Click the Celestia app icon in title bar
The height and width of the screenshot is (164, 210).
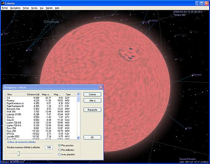3,3
